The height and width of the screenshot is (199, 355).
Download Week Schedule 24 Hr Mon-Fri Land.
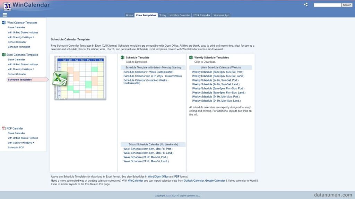(146, 161)
